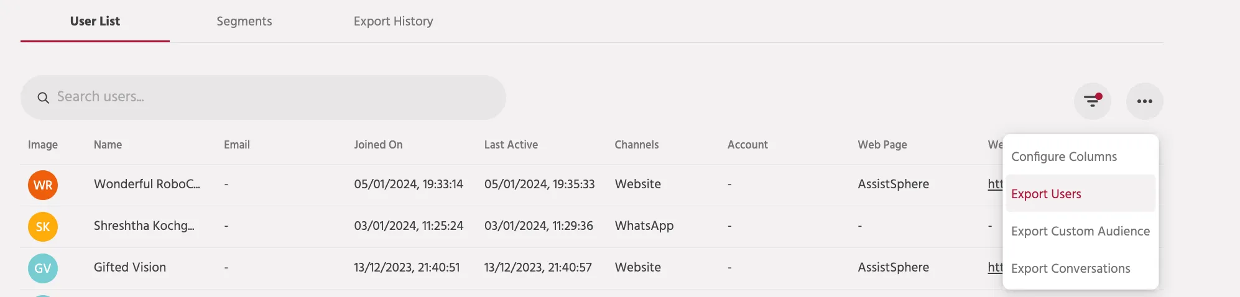Click joined date 05/01/2024, 19:33:14
This screenshot has width=1240, height=297.
(409, 184)
